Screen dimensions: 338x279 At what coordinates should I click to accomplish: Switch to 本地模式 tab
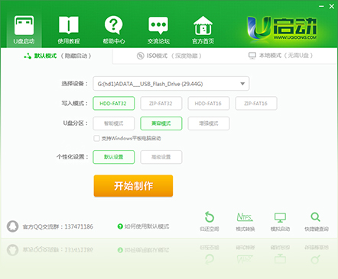click(x=281, y=56)
